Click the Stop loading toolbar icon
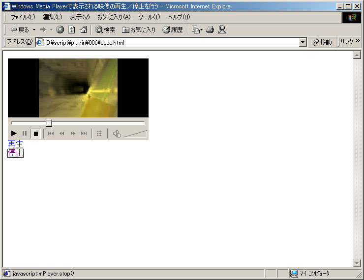This screenshot has height=280, width=364. 60,29
